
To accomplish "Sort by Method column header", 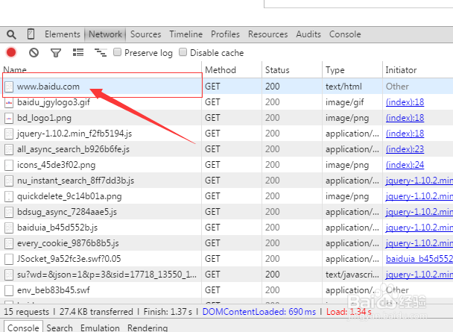I will 232,69.
